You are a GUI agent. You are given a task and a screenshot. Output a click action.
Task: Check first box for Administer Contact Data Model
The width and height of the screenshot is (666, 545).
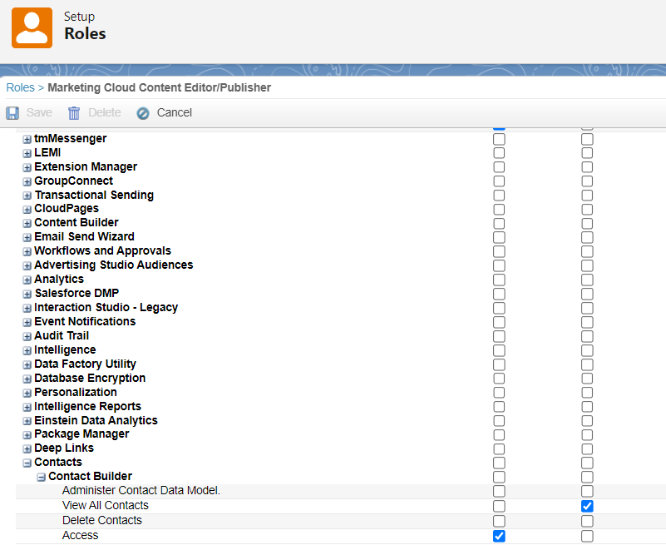(x=499, y=492)
